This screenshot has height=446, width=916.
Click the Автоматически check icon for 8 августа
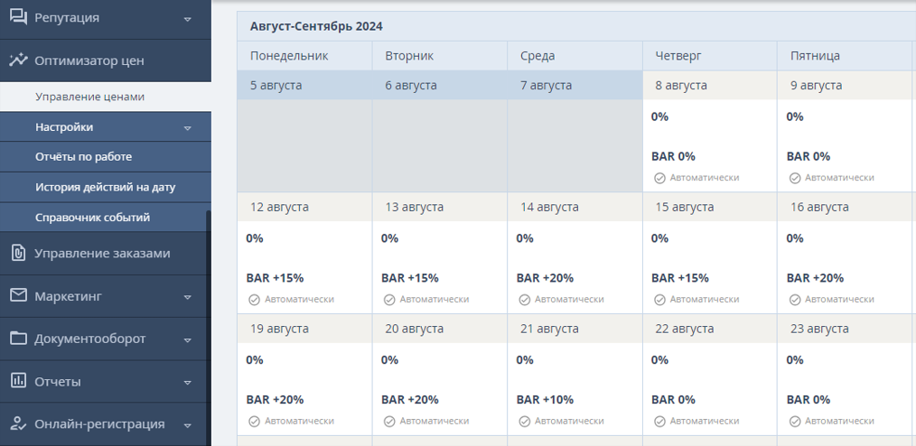click(659, 178)
